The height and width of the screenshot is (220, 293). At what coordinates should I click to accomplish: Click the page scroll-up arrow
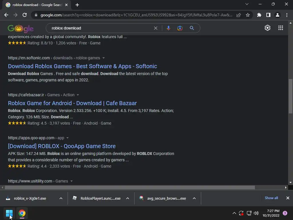pyautogui.click(x=290, y=23)
